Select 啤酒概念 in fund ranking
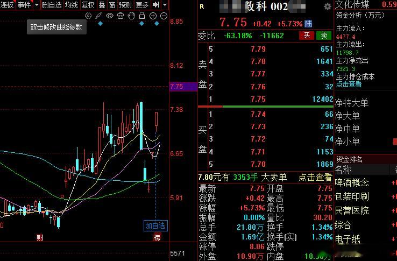This screenshot has width=397, height=261. pos(352,182)
